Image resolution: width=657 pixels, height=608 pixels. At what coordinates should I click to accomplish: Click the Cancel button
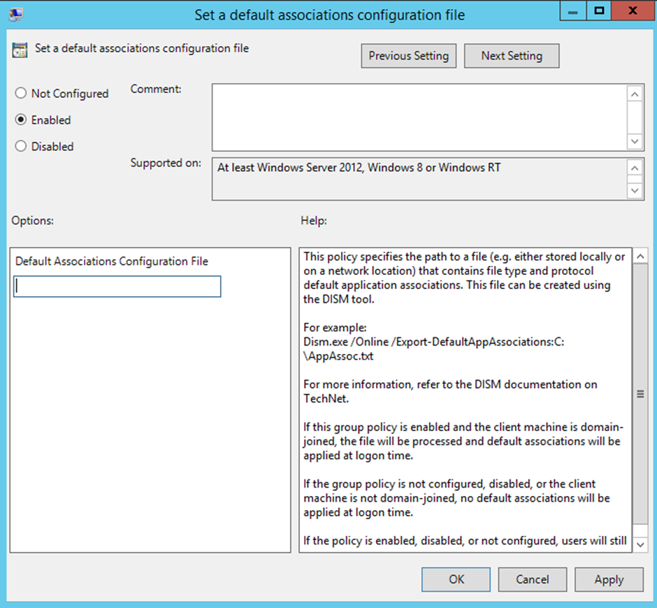(x=533, y=579)
